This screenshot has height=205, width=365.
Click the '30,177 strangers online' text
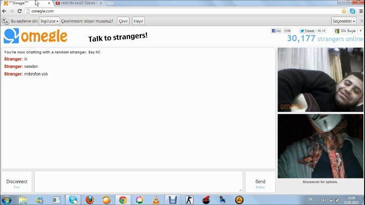tap(325, 38)
